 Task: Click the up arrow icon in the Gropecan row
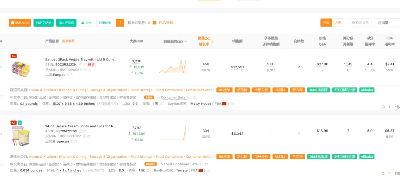click(390, 173)
